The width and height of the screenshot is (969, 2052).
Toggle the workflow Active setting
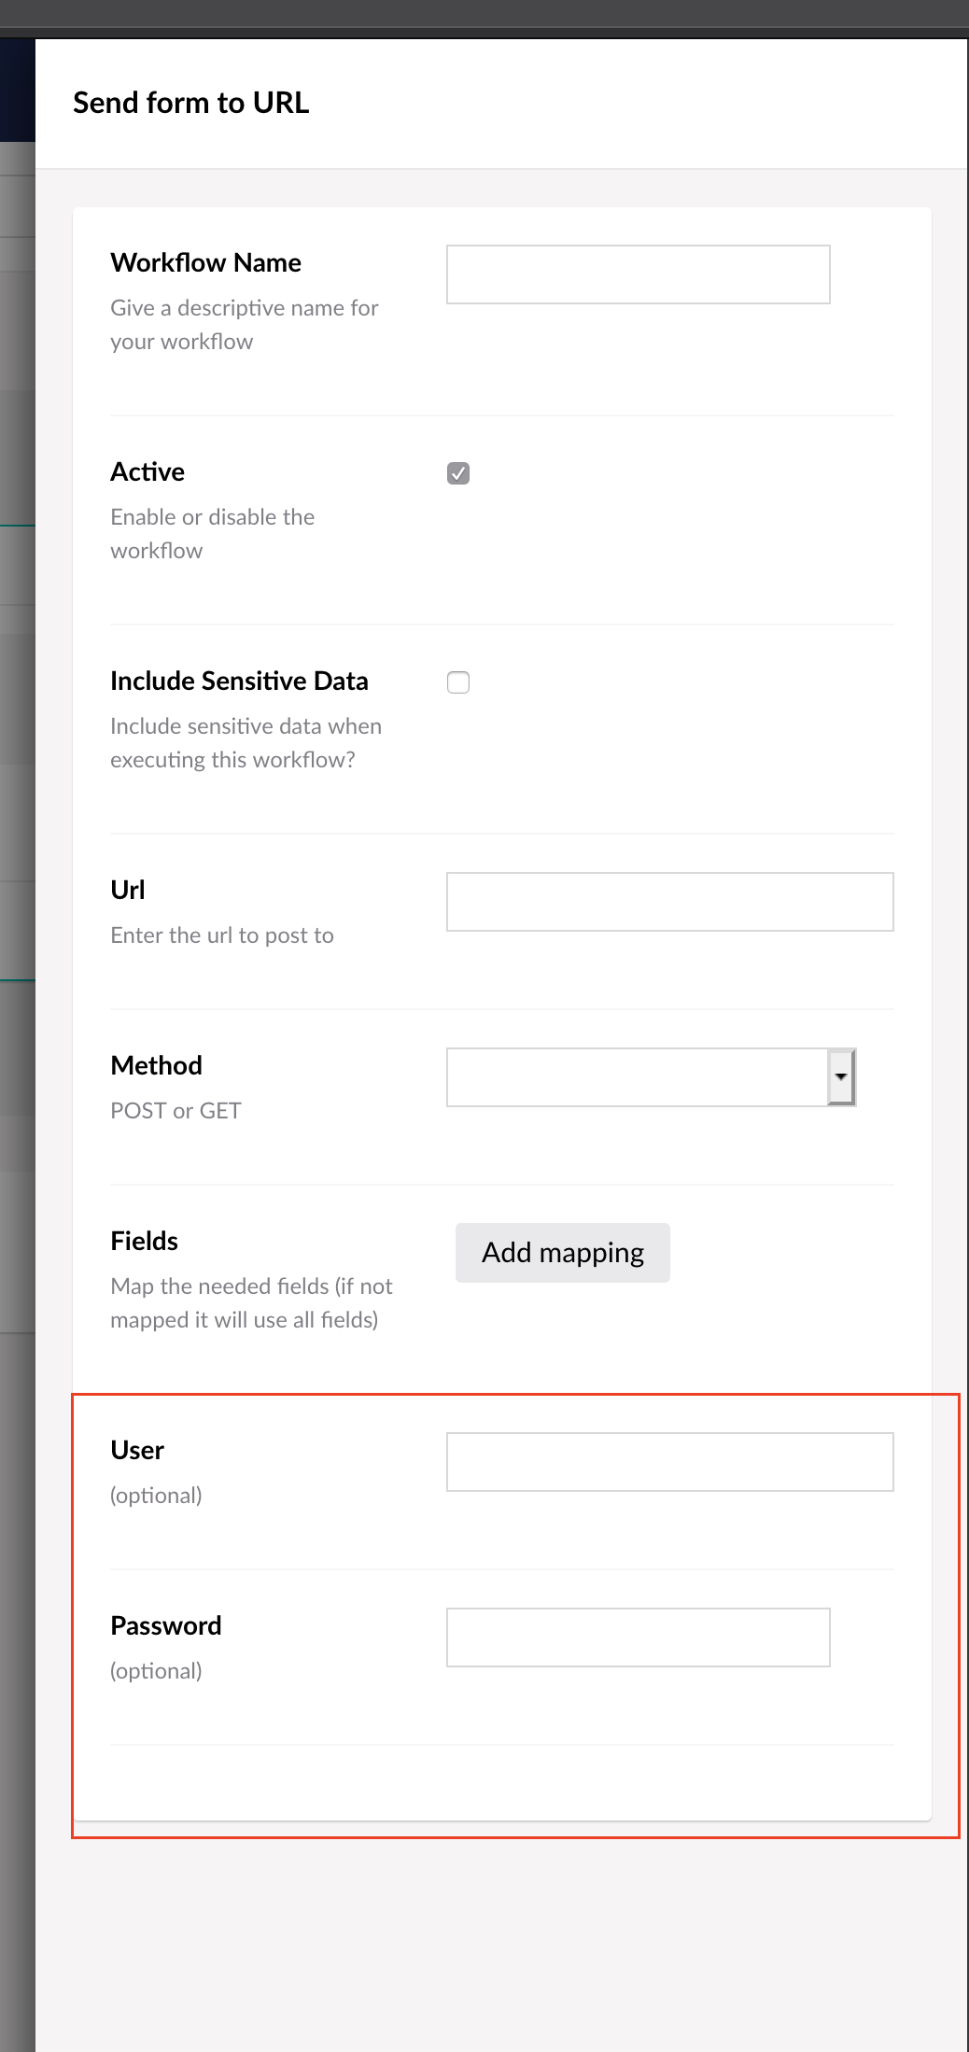tap(457, 473)
